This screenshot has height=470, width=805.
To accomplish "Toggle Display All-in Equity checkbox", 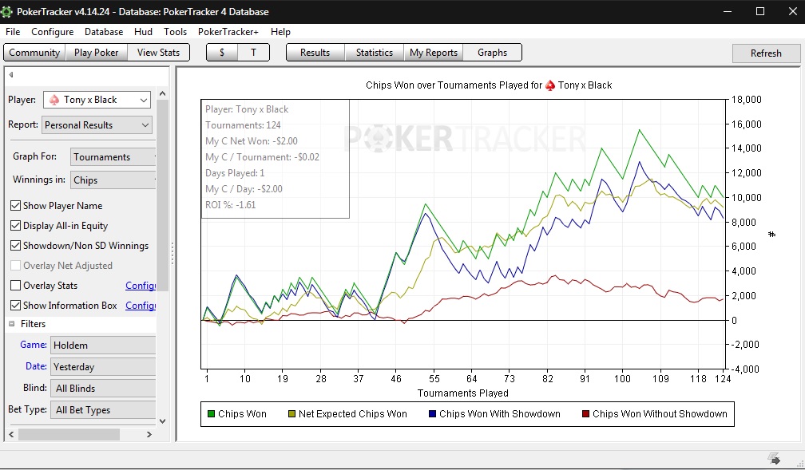I will (x=16, y=226).
